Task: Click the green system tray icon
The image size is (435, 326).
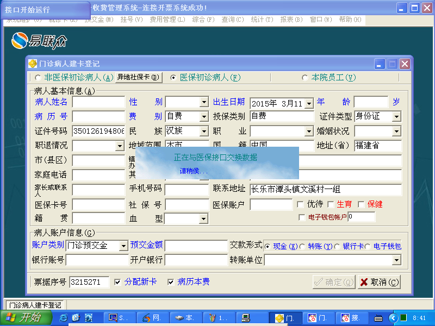Action: click(x=403, y=317)
